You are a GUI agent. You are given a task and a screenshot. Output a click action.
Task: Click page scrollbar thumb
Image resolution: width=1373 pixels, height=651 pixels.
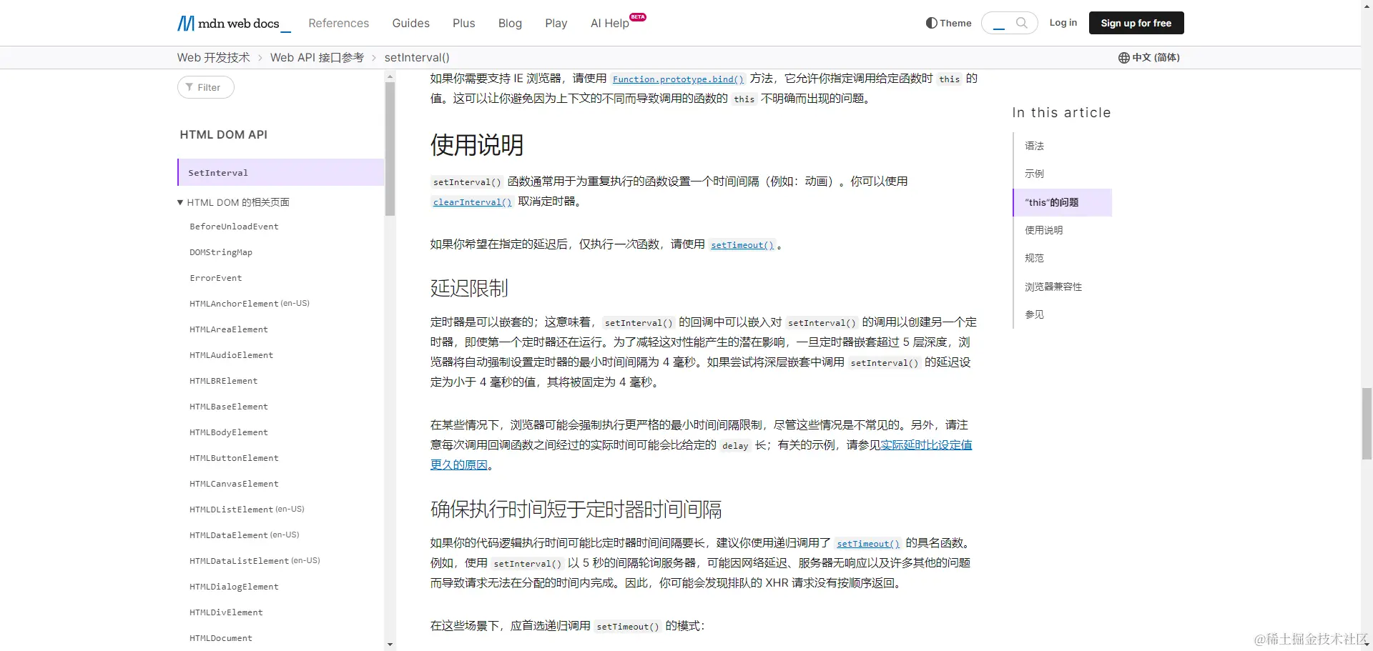click(1367, 424)
